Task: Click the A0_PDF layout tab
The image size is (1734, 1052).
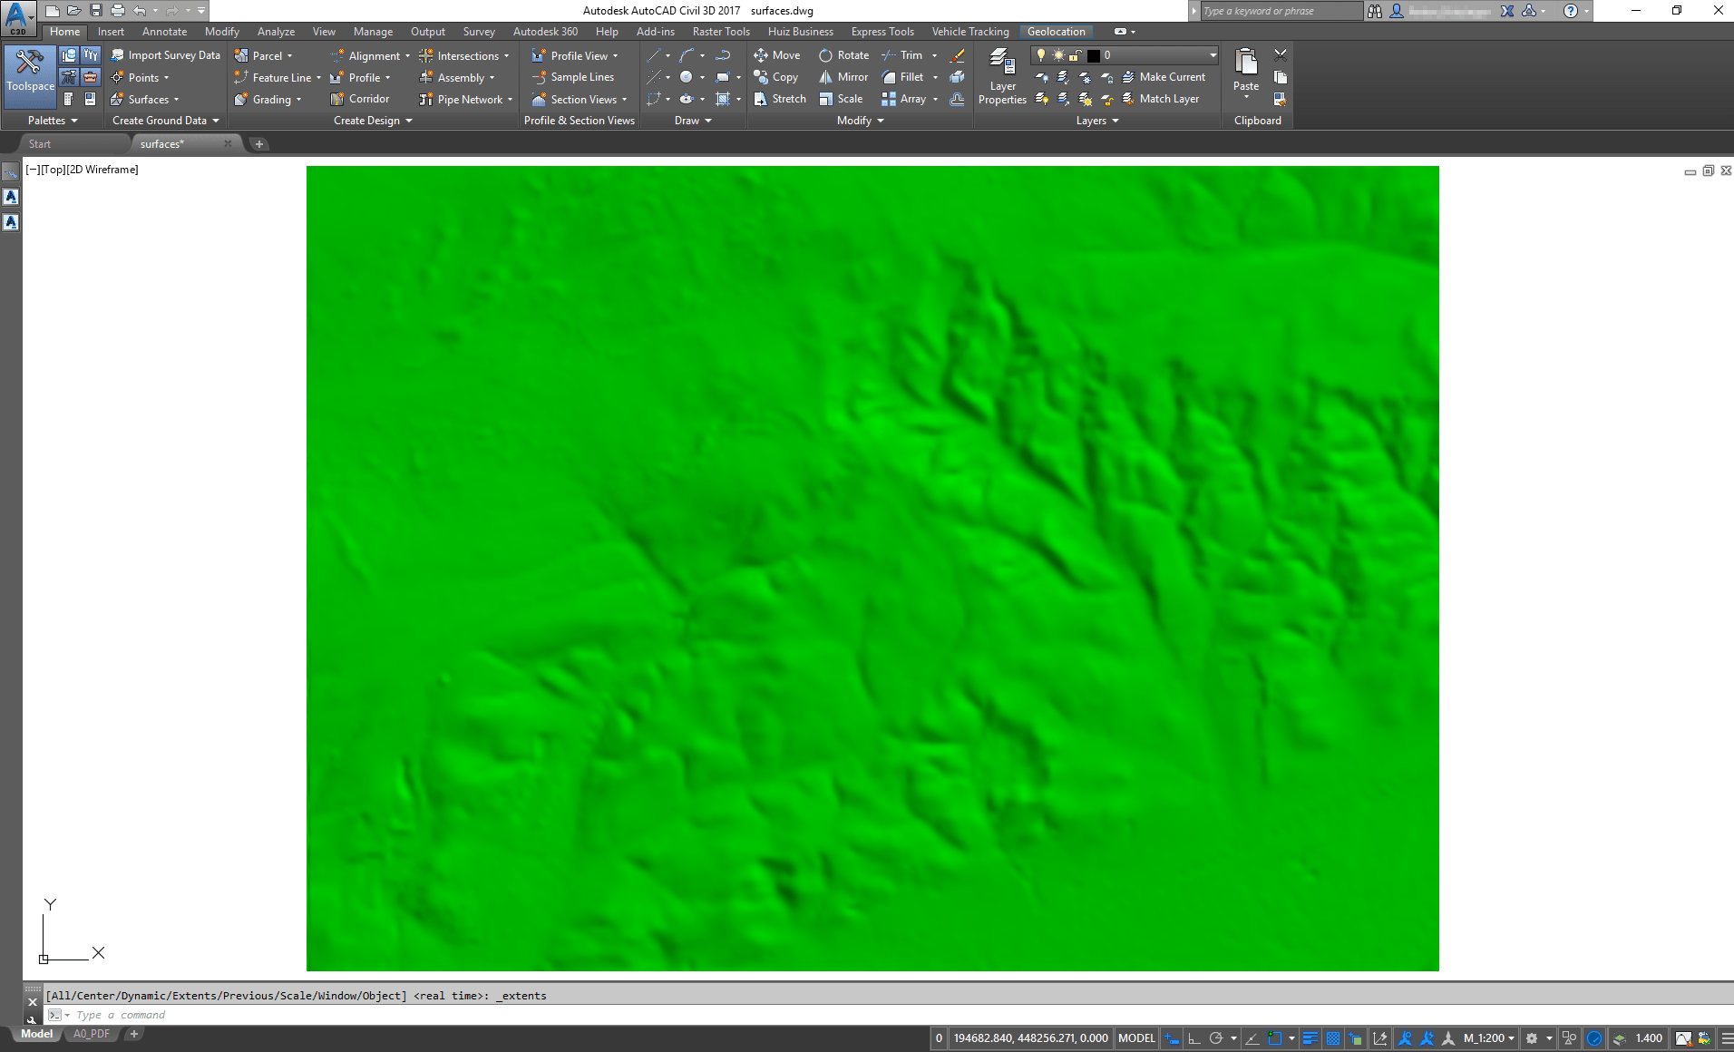Action: point(92,1034)
